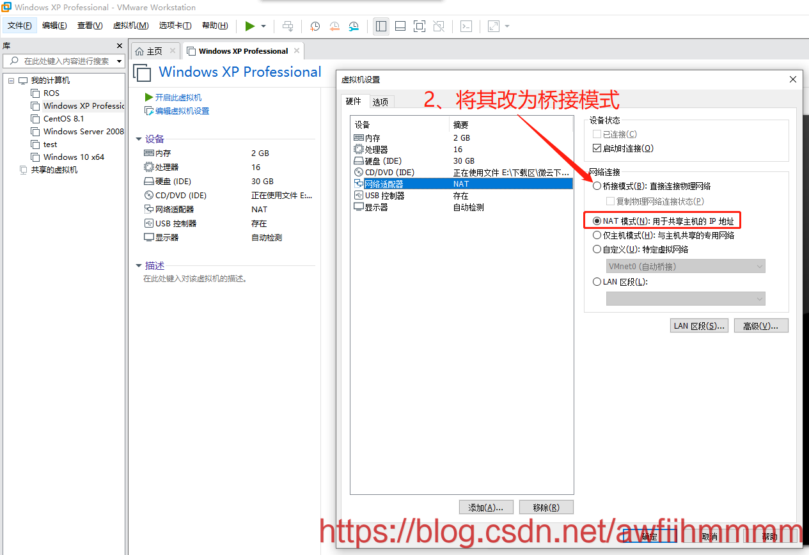Image resolution: width=809 pixels, height=555 pixels.
Task: Take a snapshot using the clock-plus icon
Action: [x=315, y=26]
